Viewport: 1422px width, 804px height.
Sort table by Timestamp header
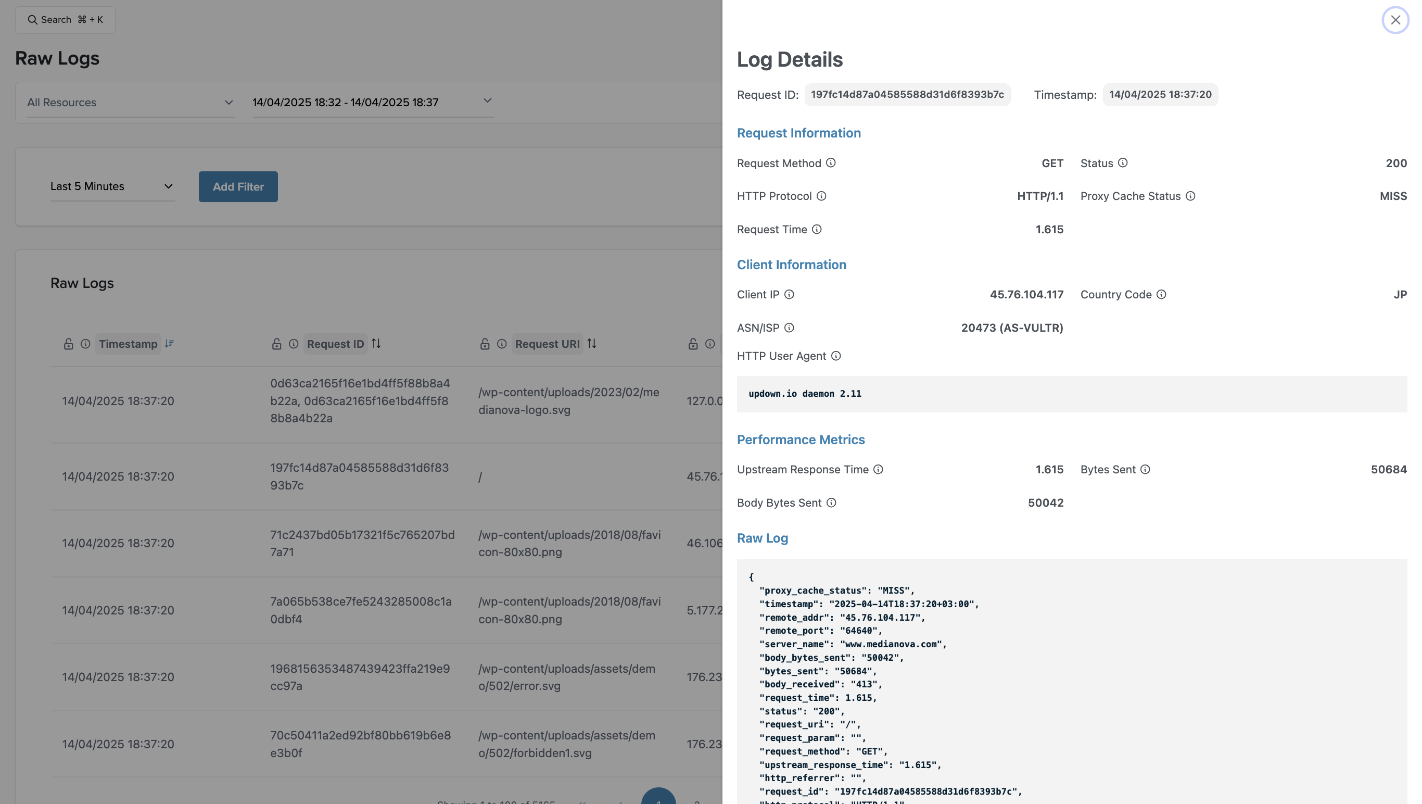point(128,344)
